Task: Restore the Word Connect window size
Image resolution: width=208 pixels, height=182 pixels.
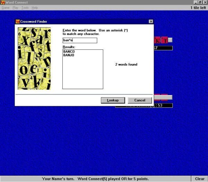Action: coord(200,2)
